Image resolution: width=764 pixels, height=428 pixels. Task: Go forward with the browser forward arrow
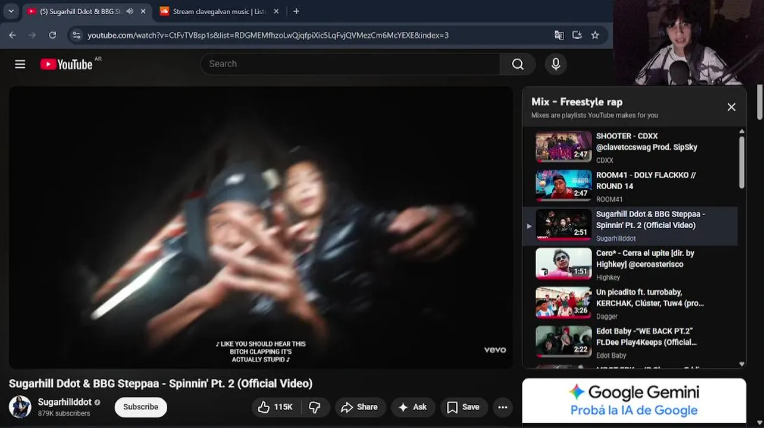click(32, 35)
